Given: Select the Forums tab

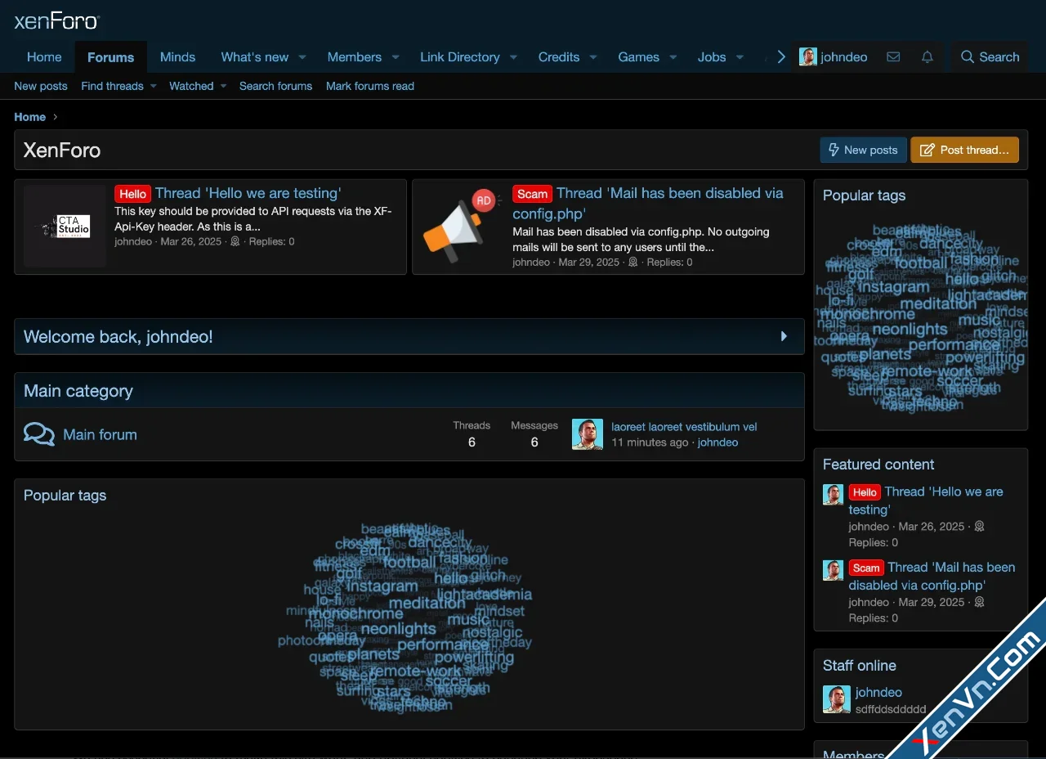Looking at the screenshot, I should pyautogui.click(x=110, y=56).
